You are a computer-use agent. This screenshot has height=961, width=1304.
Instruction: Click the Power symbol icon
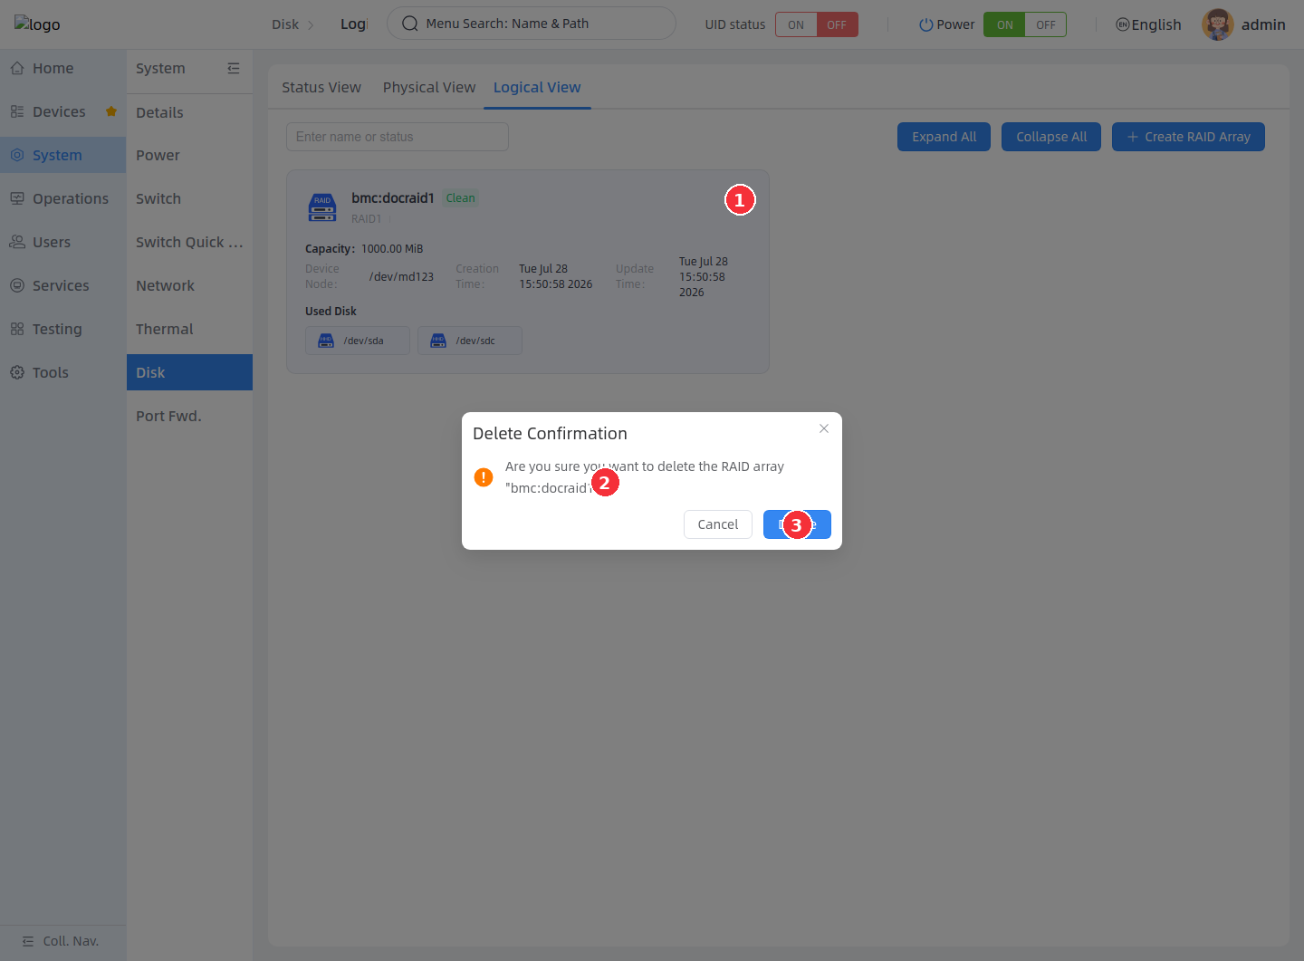click(925, 24)
